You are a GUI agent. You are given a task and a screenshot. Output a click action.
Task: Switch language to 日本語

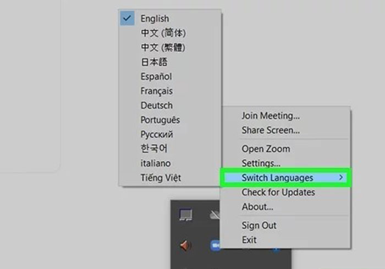tap(170, 61)
